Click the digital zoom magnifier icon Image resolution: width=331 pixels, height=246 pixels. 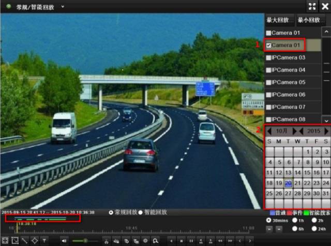coord(155,241)
